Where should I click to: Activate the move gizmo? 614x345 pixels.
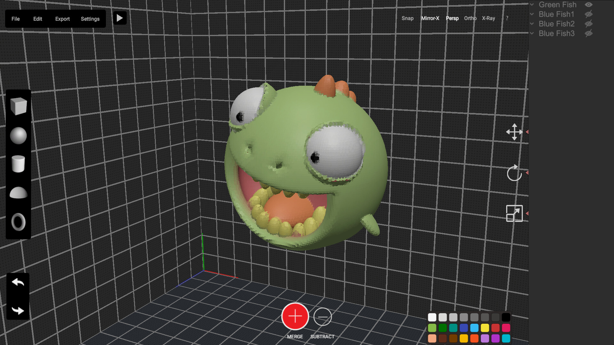click(x=514, y=132)
